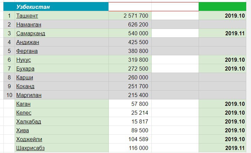Open the Карши link
This screenshot has width=251, height=153.
coord(24,77)
